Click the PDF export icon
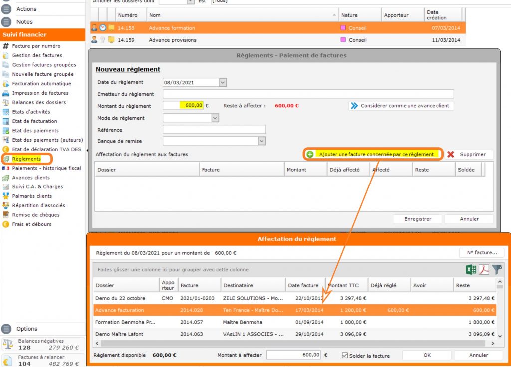This screenshot has width=511, height=367. point(484,270)
